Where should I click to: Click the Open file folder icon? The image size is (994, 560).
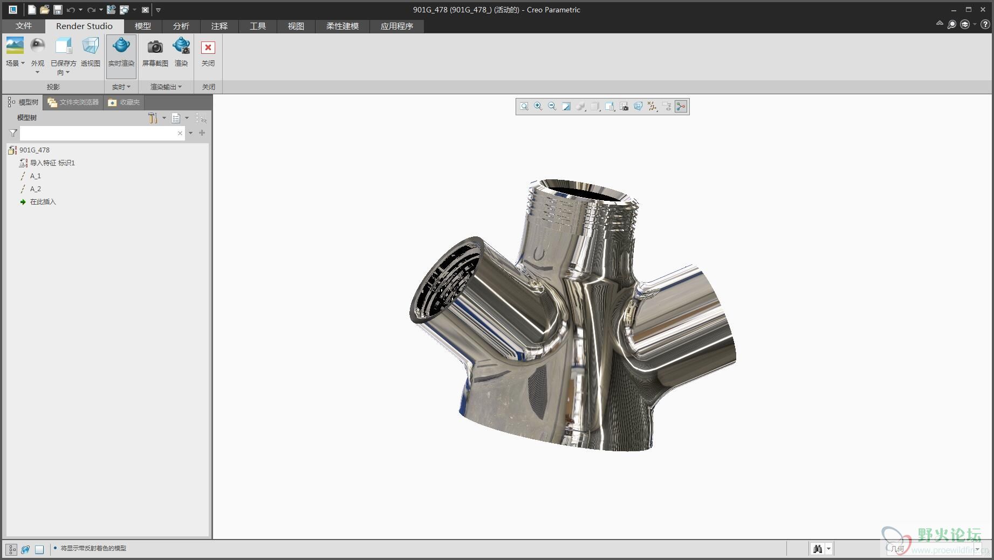pos(45,10)
